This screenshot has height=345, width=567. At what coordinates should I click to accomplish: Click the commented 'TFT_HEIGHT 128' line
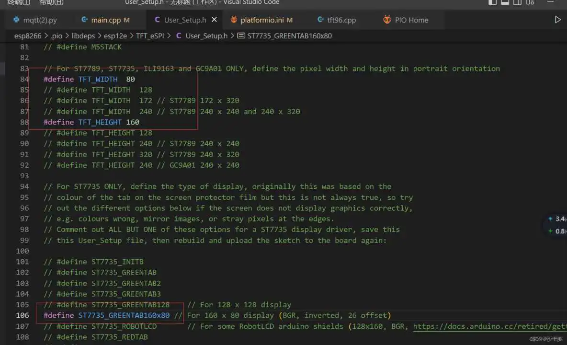point(98,133)
